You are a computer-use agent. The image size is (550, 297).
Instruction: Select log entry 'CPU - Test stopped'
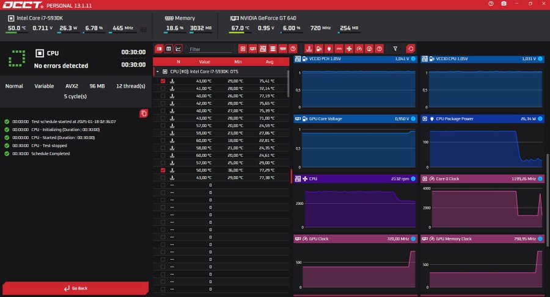tap(49, 146)
